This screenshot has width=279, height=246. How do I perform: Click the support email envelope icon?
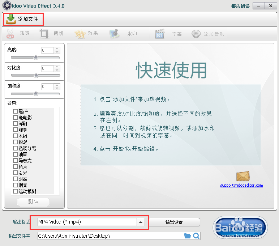tap(243, 176)
